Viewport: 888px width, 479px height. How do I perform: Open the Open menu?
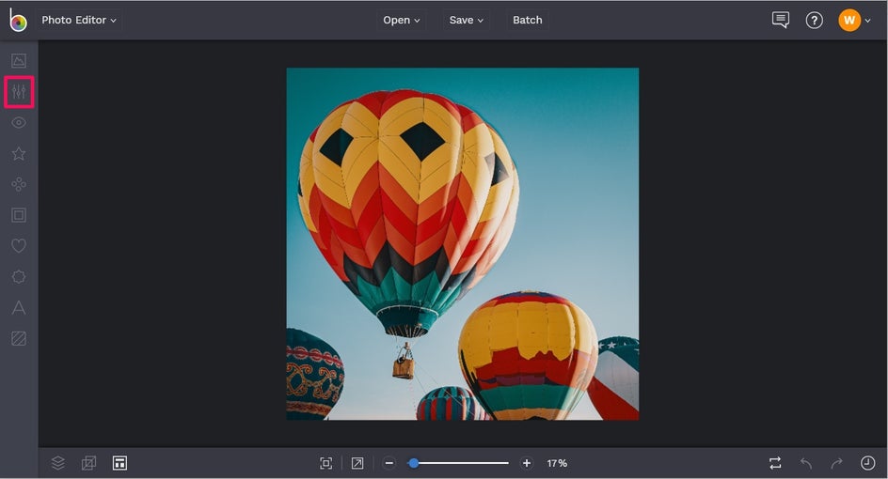coord(401,20)
